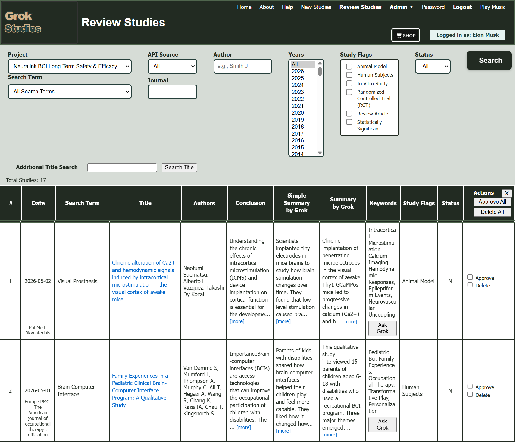Tick Delete for study row 1
The width and height of the screenshot is (516, 444).
point(470,285)
